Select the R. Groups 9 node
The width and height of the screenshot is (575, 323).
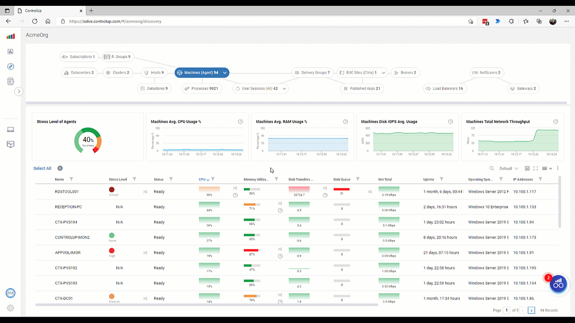click(x=117, y=57)
